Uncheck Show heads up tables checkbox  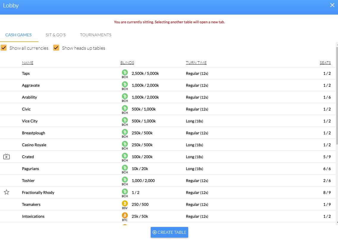click(56, 48)
